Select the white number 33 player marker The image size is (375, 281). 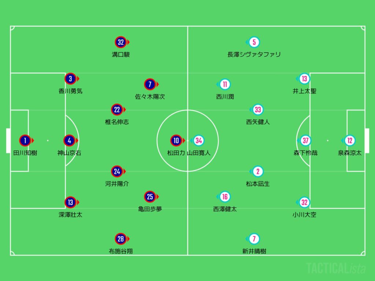click(258, 109)
